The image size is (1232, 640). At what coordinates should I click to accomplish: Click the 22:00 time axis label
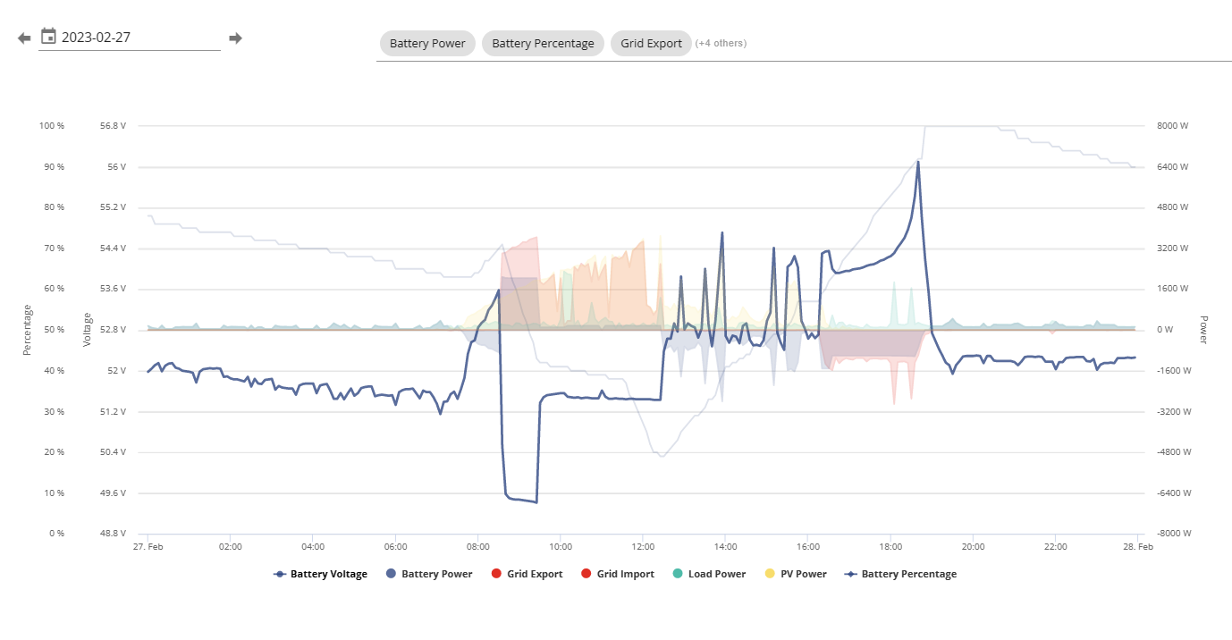(1056, 546)
